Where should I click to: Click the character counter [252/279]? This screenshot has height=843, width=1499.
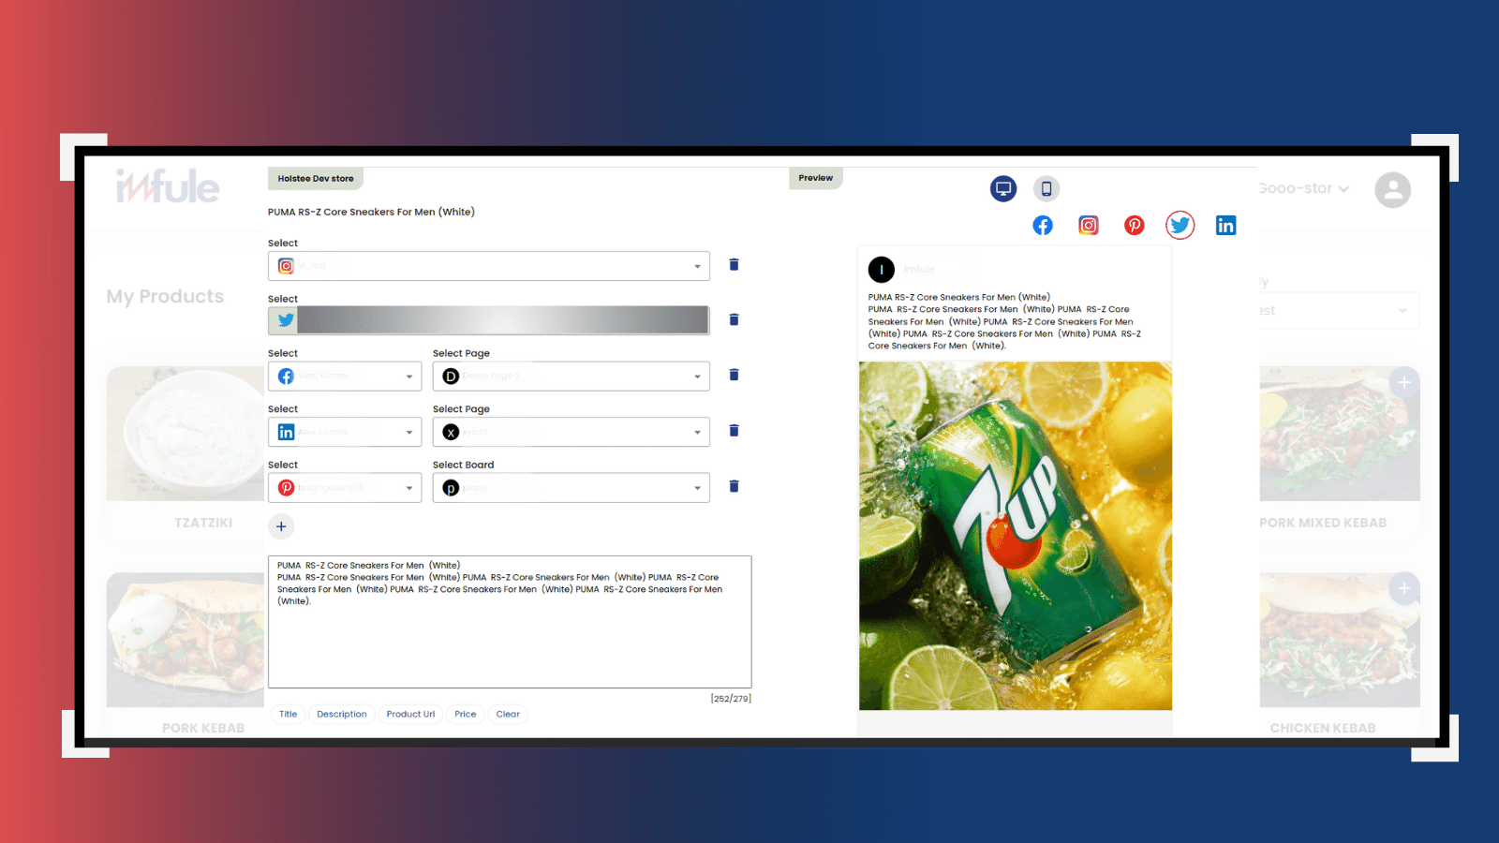pyautogui.click(x=731, y=699)
